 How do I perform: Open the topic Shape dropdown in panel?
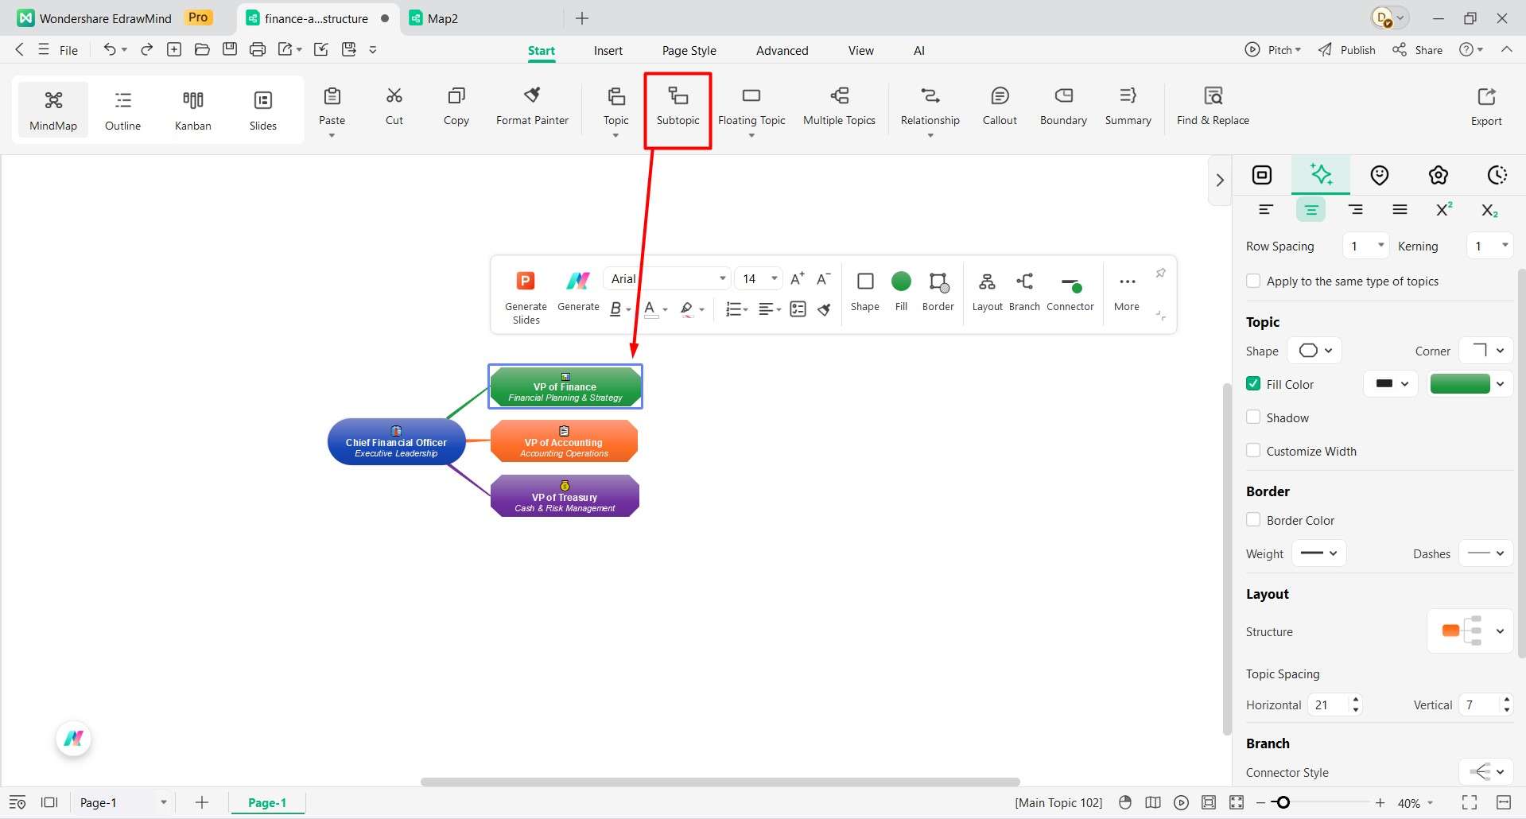pos(1314,351)
